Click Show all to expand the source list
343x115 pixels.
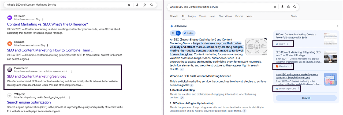(306, 98)
